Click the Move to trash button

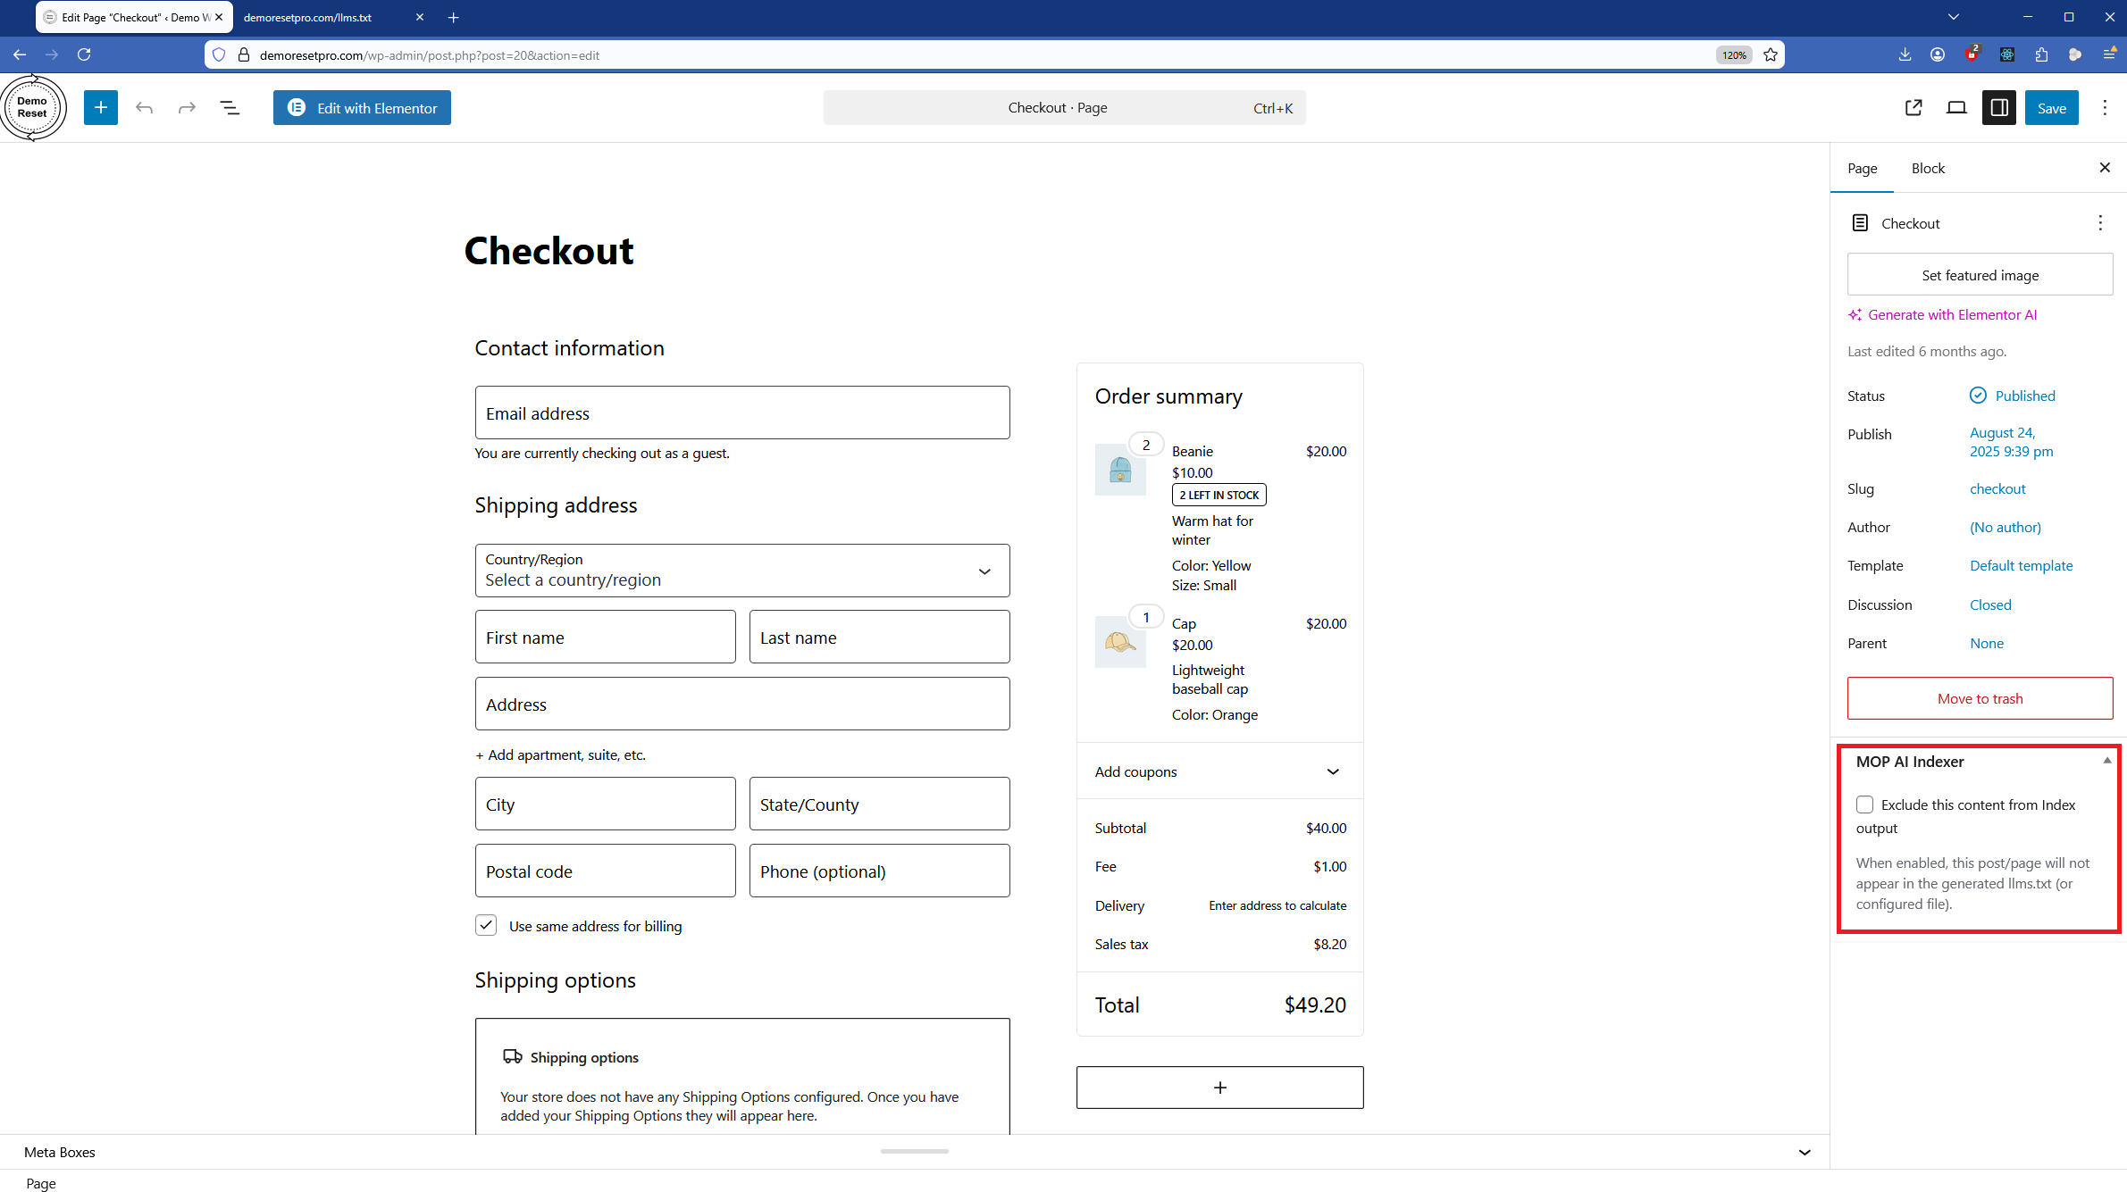[1980, 698]
